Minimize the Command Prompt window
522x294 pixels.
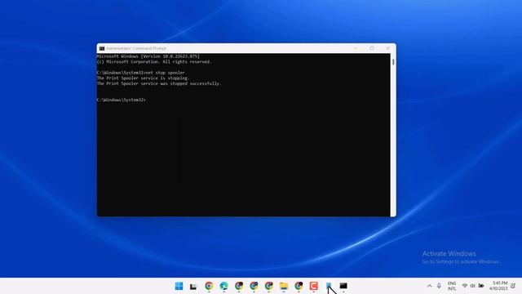pos(356,48)
